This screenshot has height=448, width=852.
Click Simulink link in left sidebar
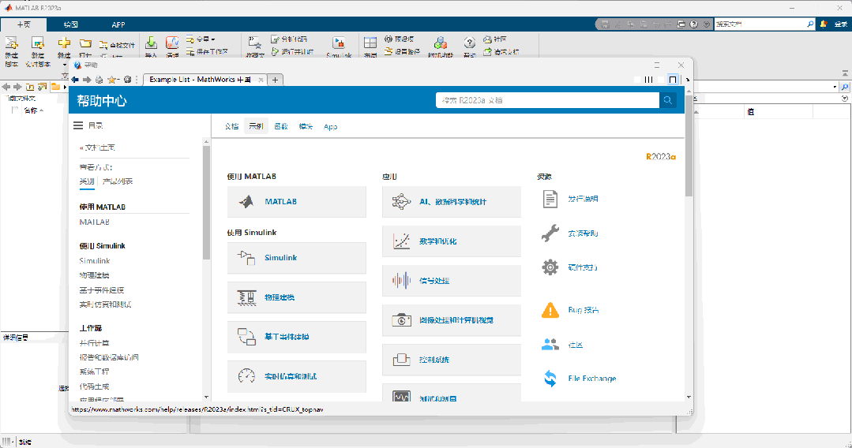click(x=95, y=260)
